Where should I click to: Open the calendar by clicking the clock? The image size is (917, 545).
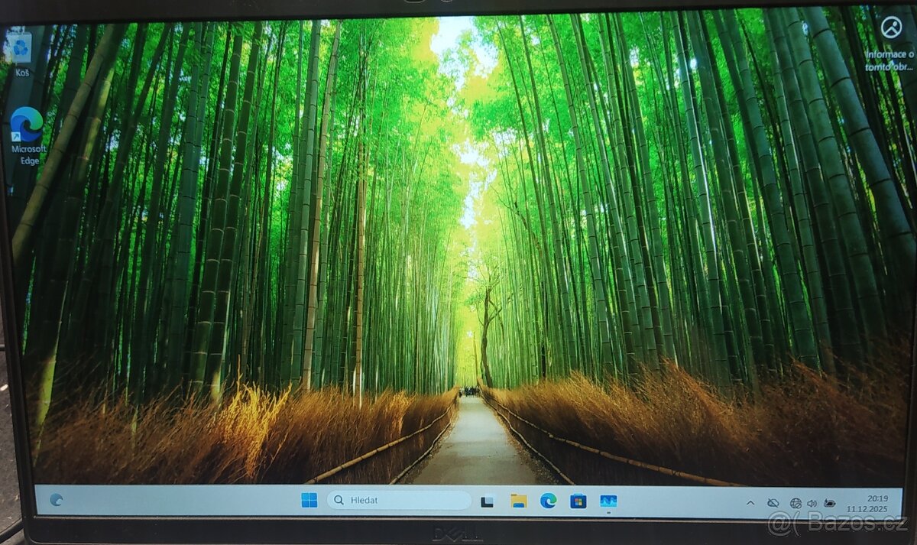pyautogui.click(x=878, y=498)
